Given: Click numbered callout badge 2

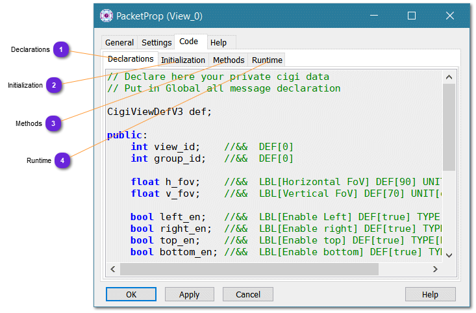Looking at the screenshot, I should coord(54,85).
